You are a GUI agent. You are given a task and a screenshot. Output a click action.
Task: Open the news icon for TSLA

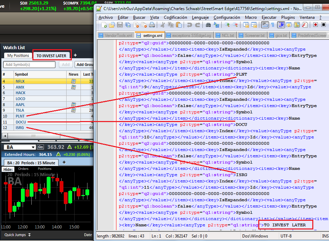[74, 110]
